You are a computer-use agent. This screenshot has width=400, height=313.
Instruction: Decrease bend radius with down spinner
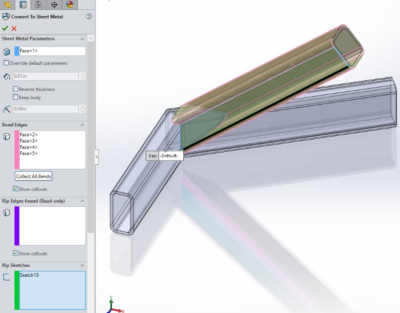[82, 111]
